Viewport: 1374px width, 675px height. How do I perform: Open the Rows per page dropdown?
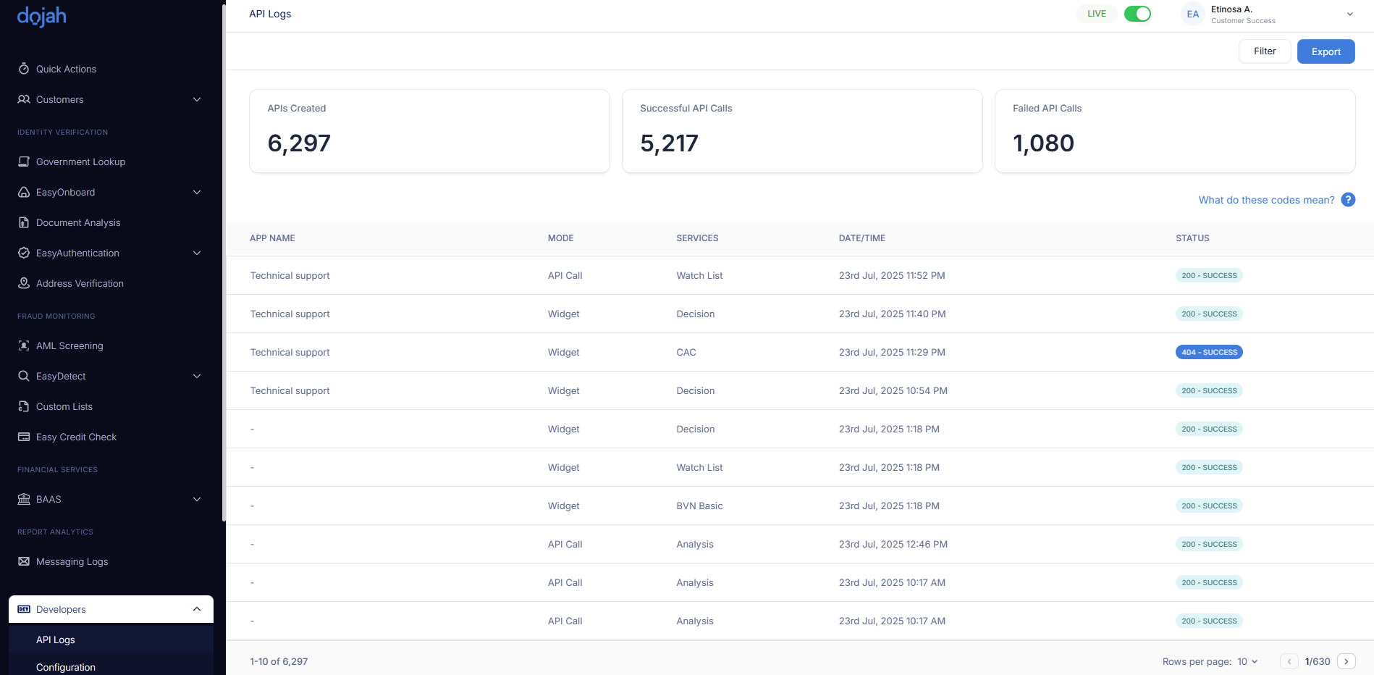coord(1247,661)
